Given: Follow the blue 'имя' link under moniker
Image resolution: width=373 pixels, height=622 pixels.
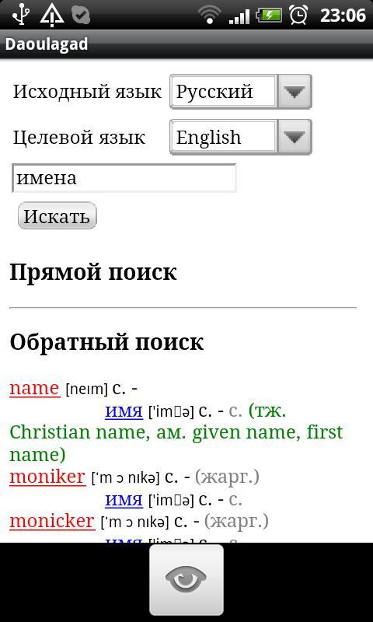Looking at the screenshot, I should tap(124, 500).
